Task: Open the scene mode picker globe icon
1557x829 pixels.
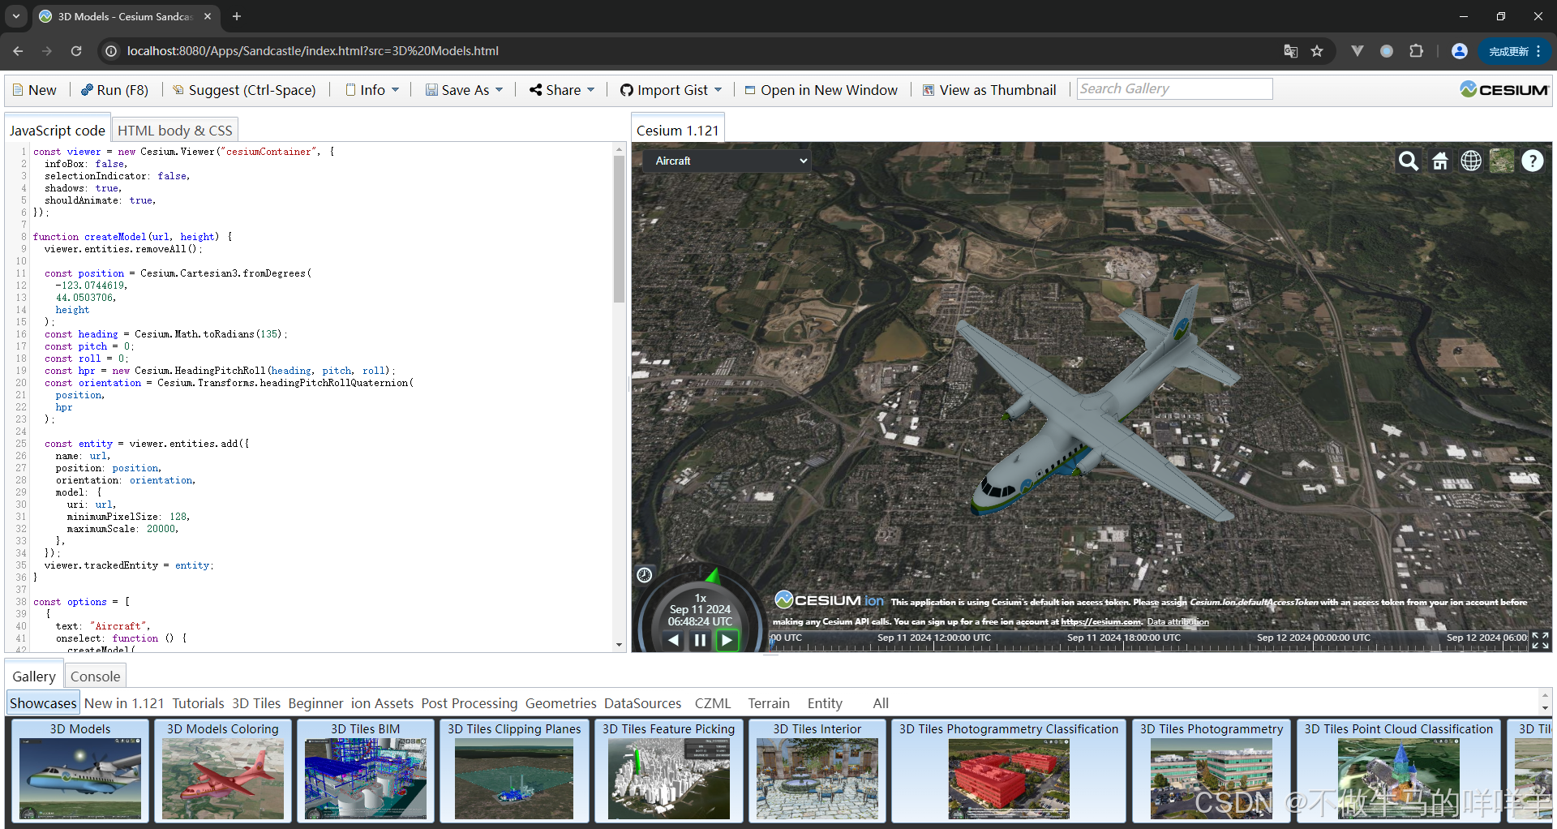Action: click(1471, 161)
